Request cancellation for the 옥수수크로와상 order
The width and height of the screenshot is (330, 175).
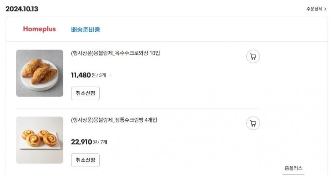[85, 93]
